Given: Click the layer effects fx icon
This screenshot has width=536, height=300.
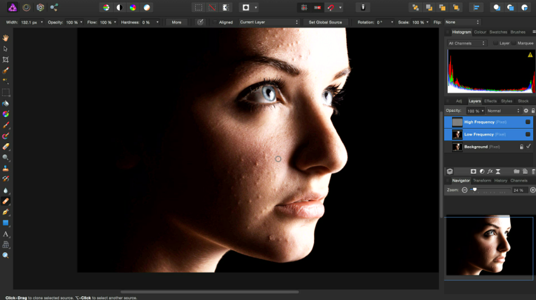Looking at the screenshot, I should [490, 171].
